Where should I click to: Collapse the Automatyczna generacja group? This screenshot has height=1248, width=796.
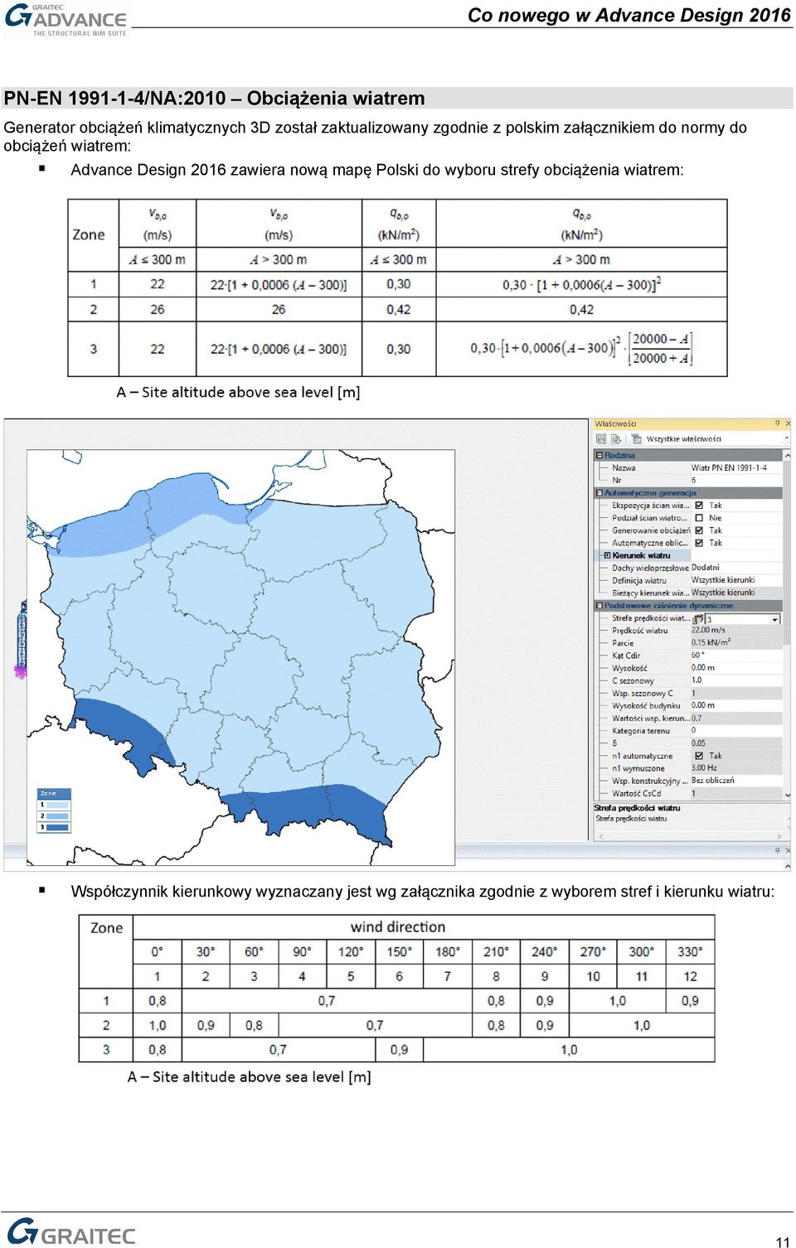pos(599,493)
